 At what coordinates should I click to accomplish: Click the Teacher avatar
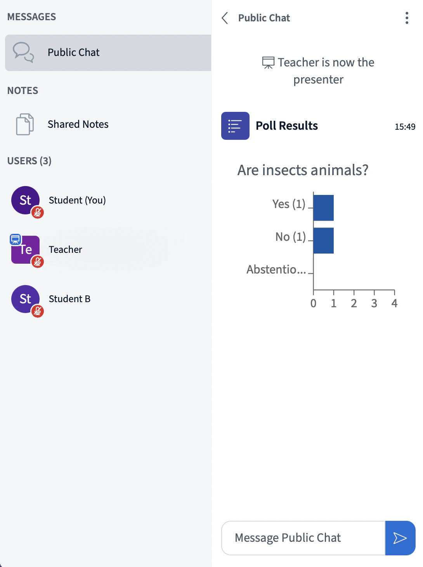click(x=25, y=249)
